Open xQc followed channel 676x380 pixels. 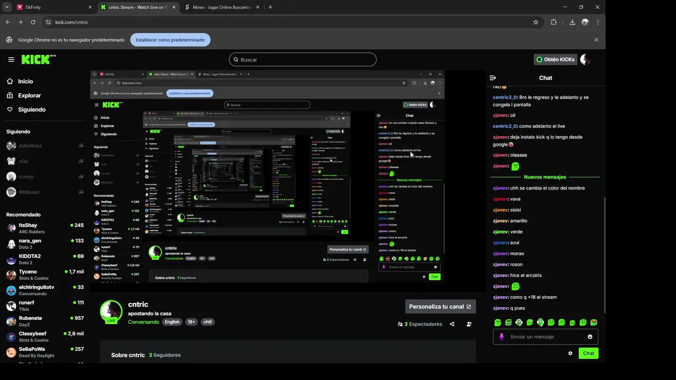point(45,161)
